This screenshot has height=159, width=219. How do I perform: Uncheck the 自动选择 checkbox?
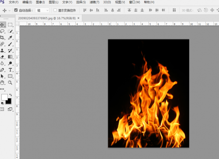coord(16,10)
